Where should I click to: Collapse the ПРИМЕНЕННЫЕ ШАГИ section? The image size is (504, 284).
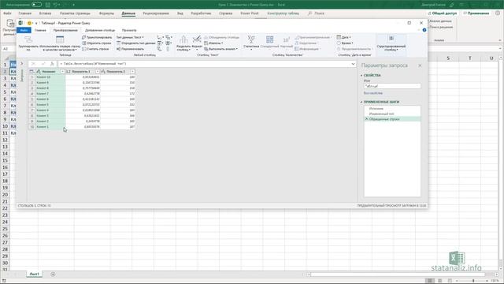361,102
